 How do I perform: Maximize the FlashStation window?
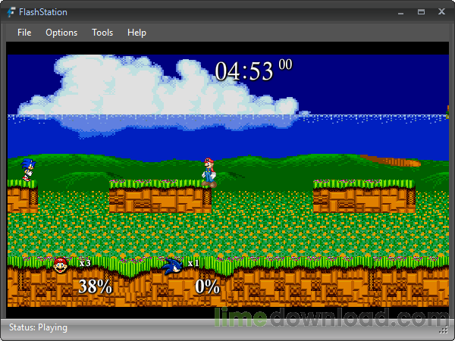[x=421, y=11]
